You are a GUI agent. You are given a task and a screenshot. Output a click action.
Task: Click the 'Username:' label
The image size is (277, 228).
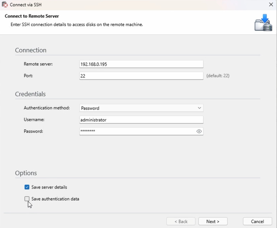pyautogui.click(x=34, y=120)
